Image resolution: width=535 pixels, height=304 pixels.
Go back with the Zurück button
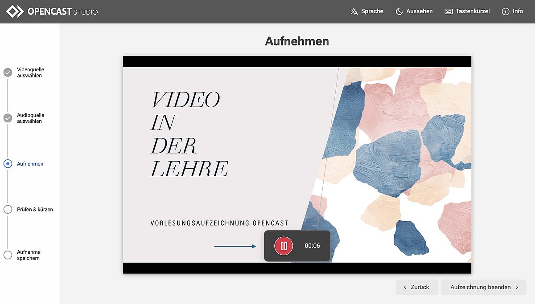click(417, 287)
